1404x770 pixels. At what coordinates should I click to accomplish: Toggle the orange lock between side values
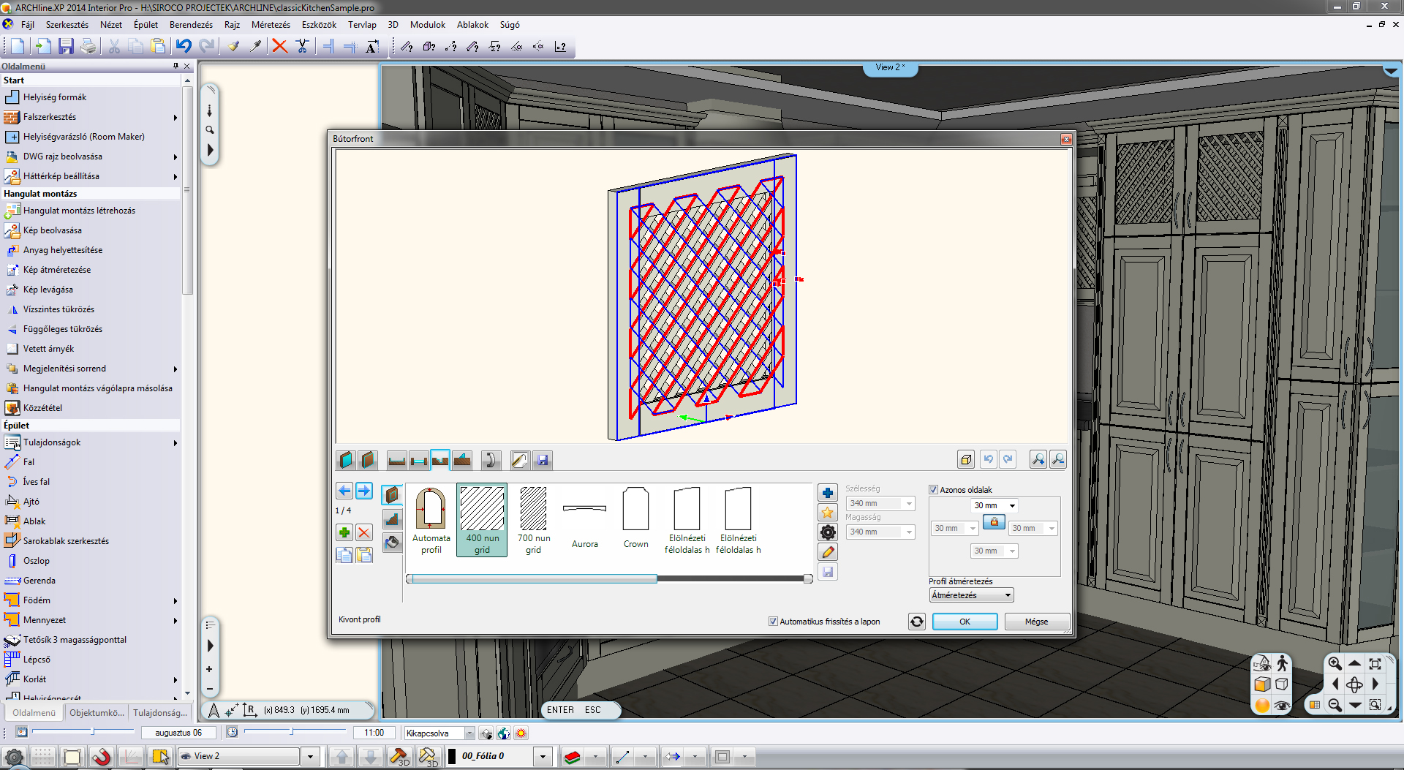coord(994,522)
